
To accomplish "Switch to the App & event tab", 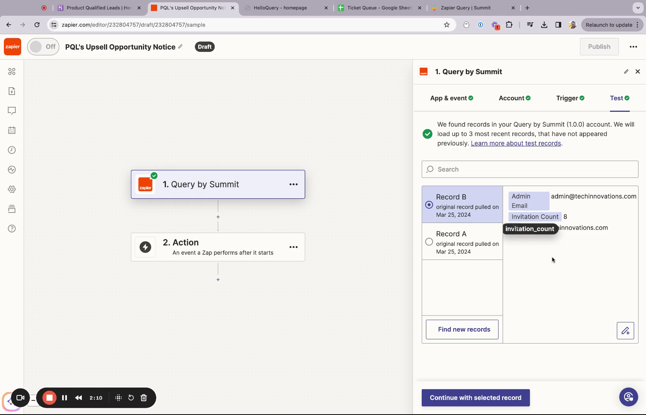I will tap(452, 98).
